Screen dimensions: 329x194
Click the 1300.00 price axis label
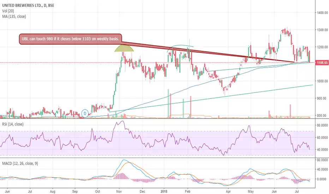coord(322,30)
